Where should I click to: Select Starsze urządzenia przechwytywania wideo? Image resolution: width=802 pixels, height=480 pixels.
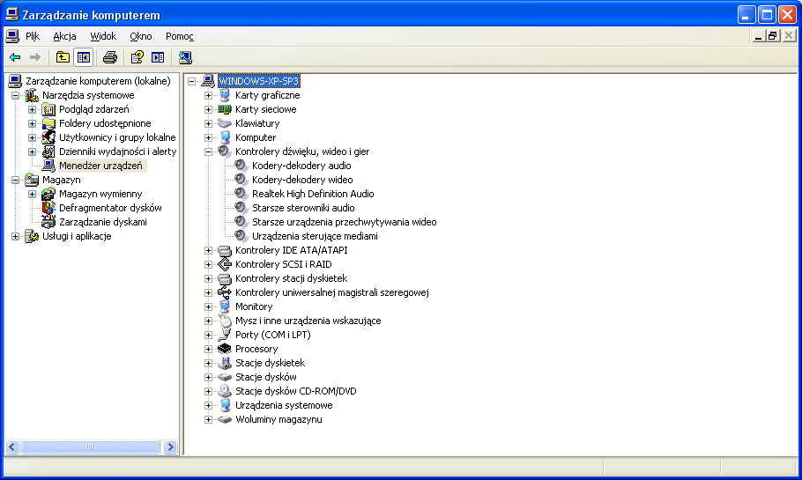point(345,222)
